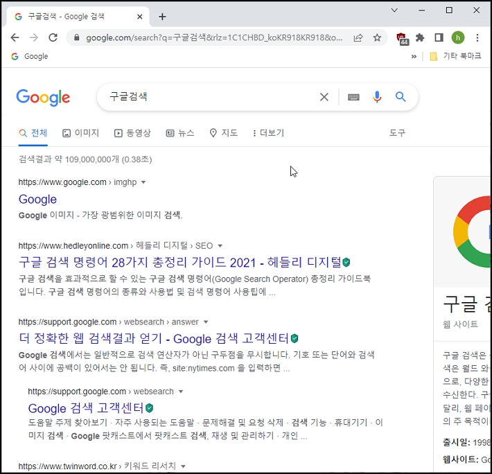Go back using the browser back arrow
The width and height of the screenshot is (492, 474).
click(x=15, y=38)
